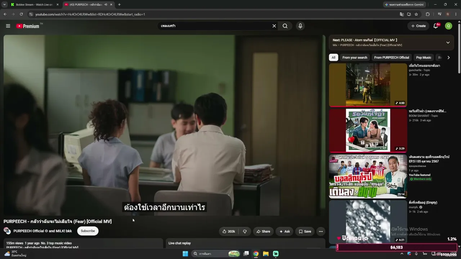The image size is (461, 259).
Task: Open Chrome media controls icon
Action: 439,14
